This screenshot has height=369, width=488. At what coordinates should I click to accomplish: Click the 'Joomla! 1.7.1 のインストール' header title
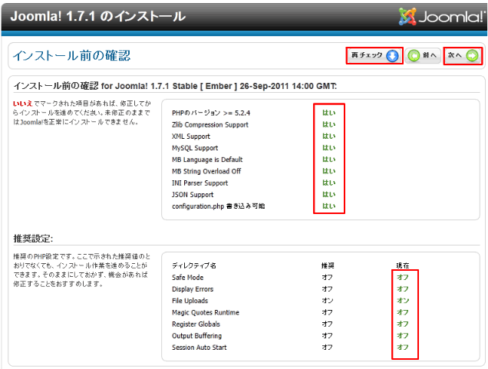(x=97, y=16)
